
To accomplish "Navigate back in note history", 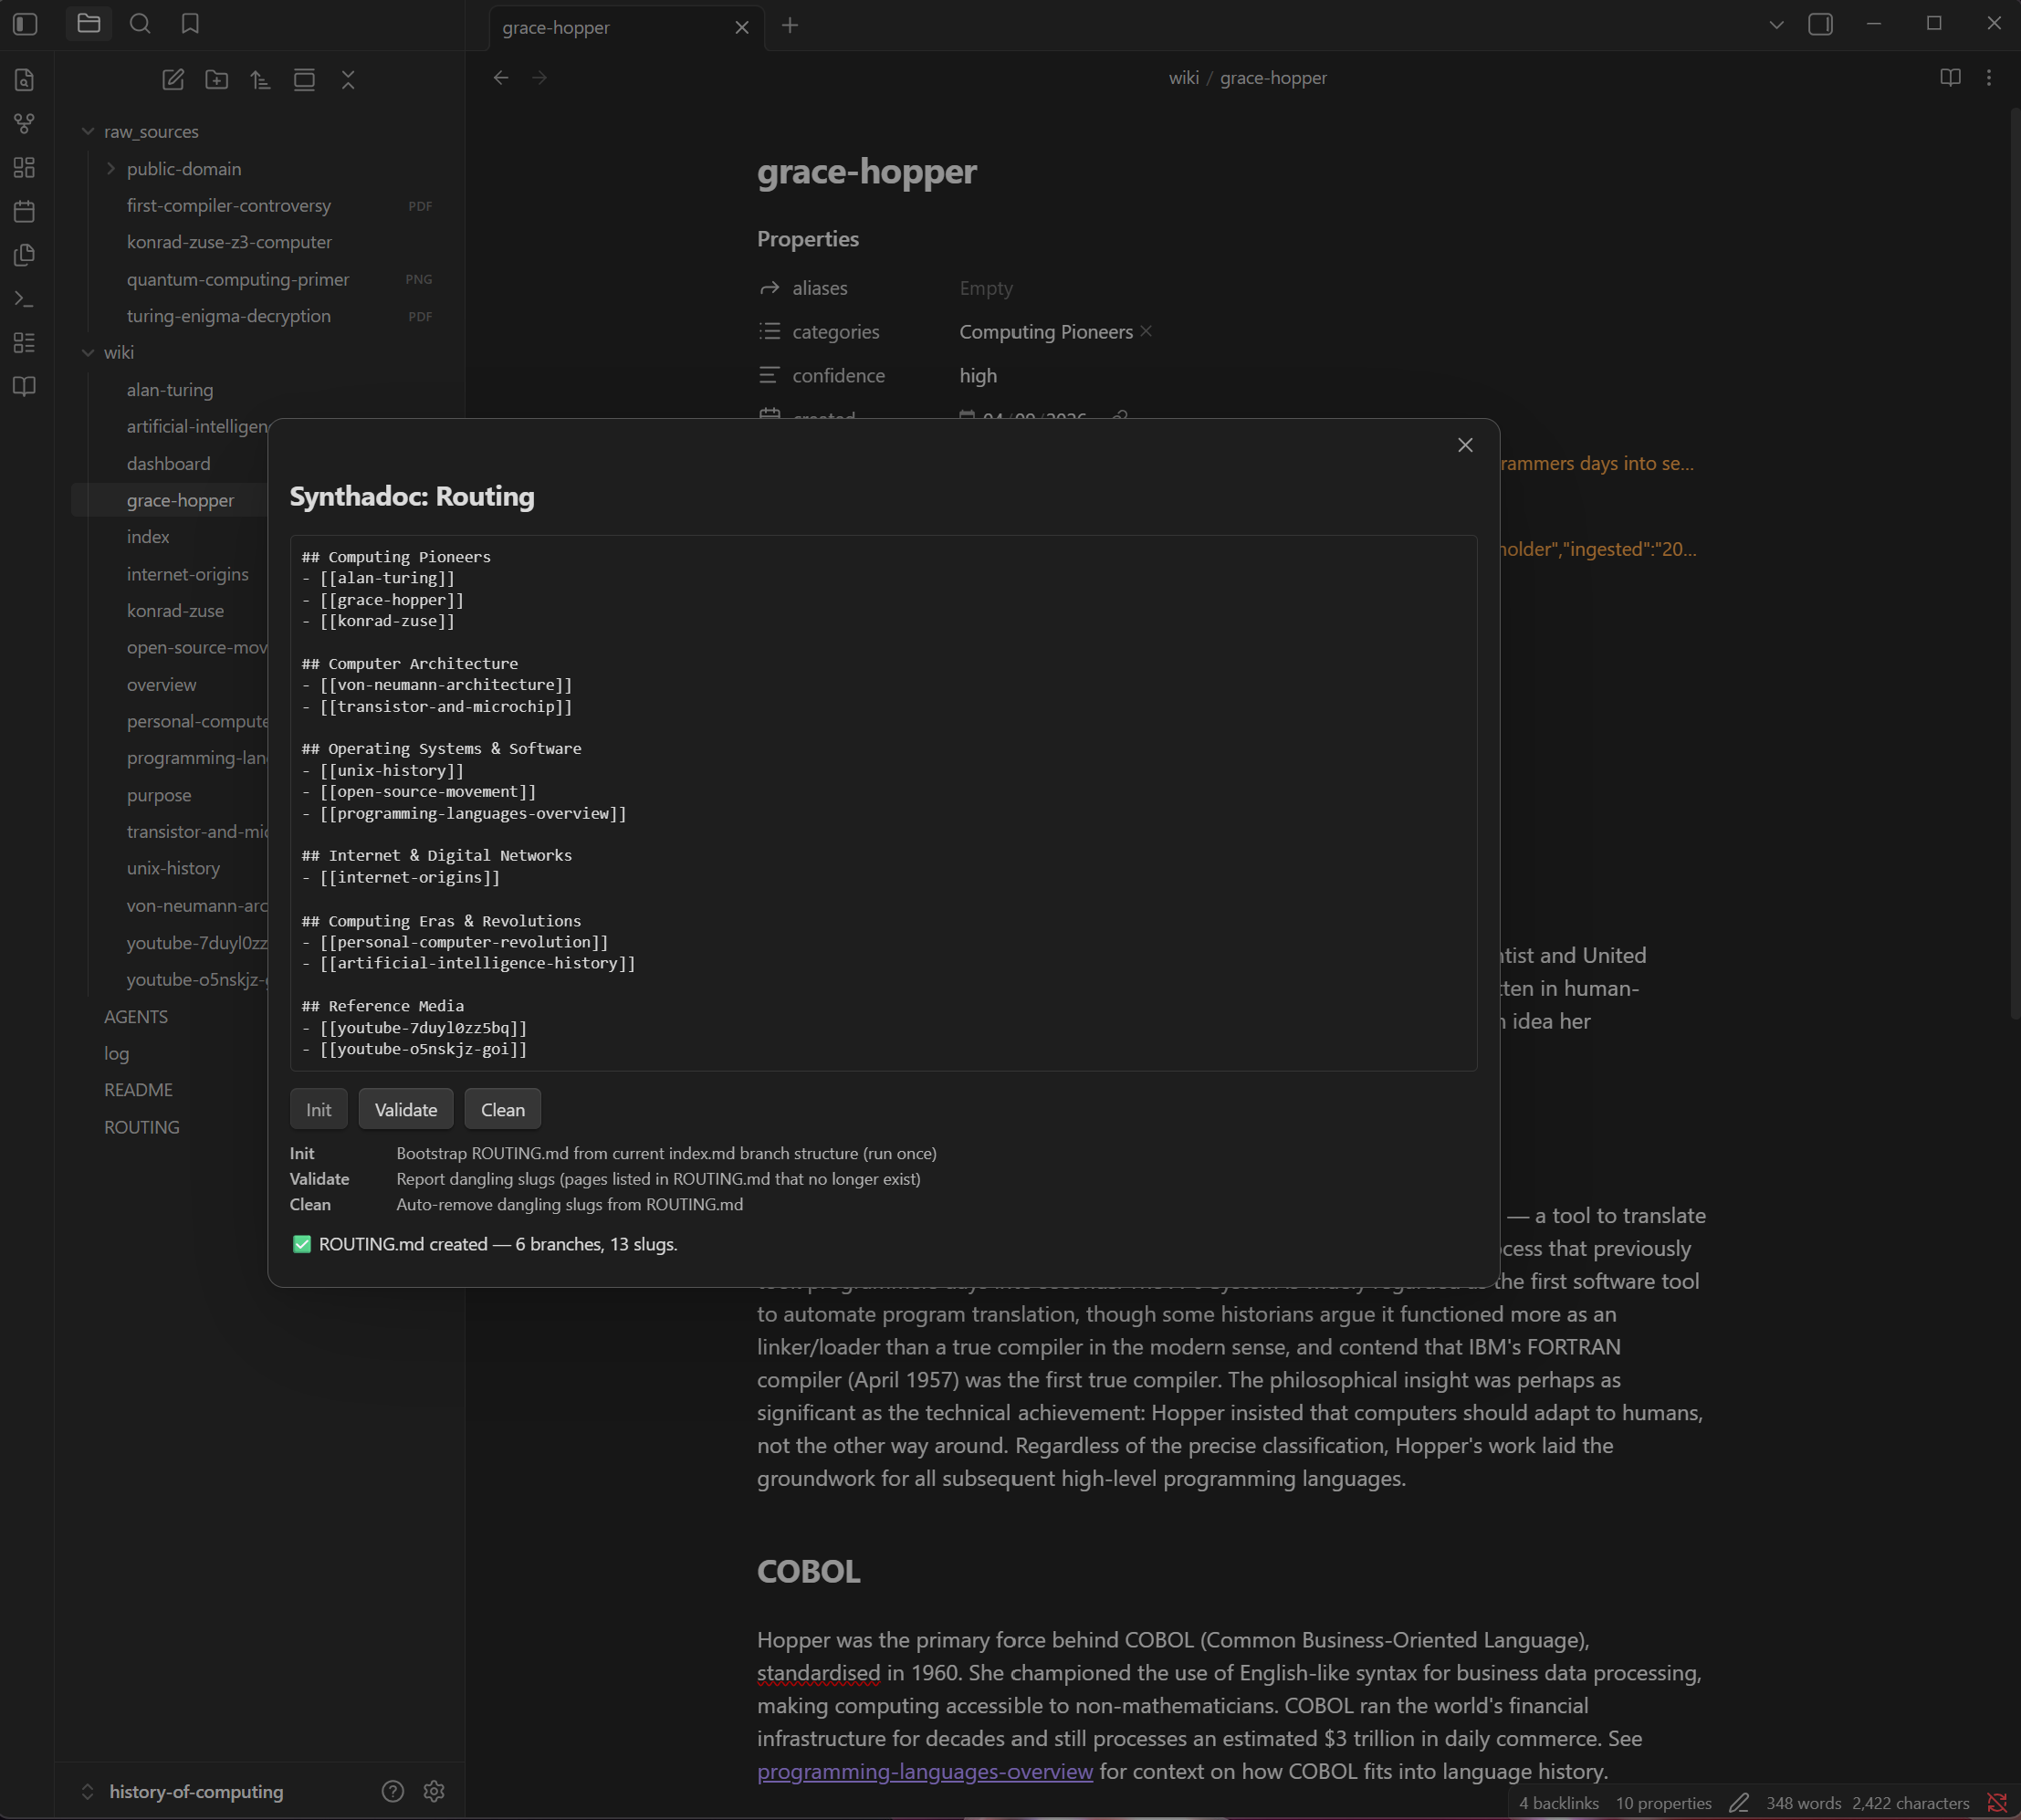I will [x=501, y=78].
